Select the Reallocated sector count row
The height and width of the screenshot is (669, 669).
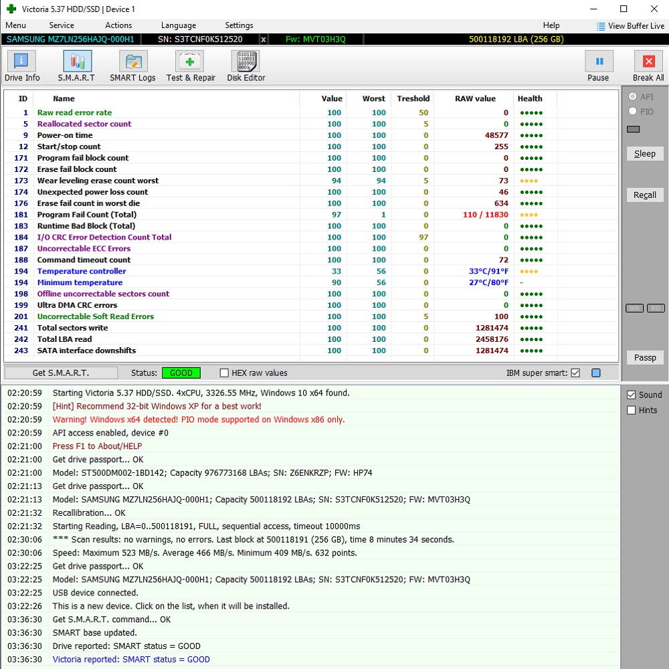[x=311, y=124]
